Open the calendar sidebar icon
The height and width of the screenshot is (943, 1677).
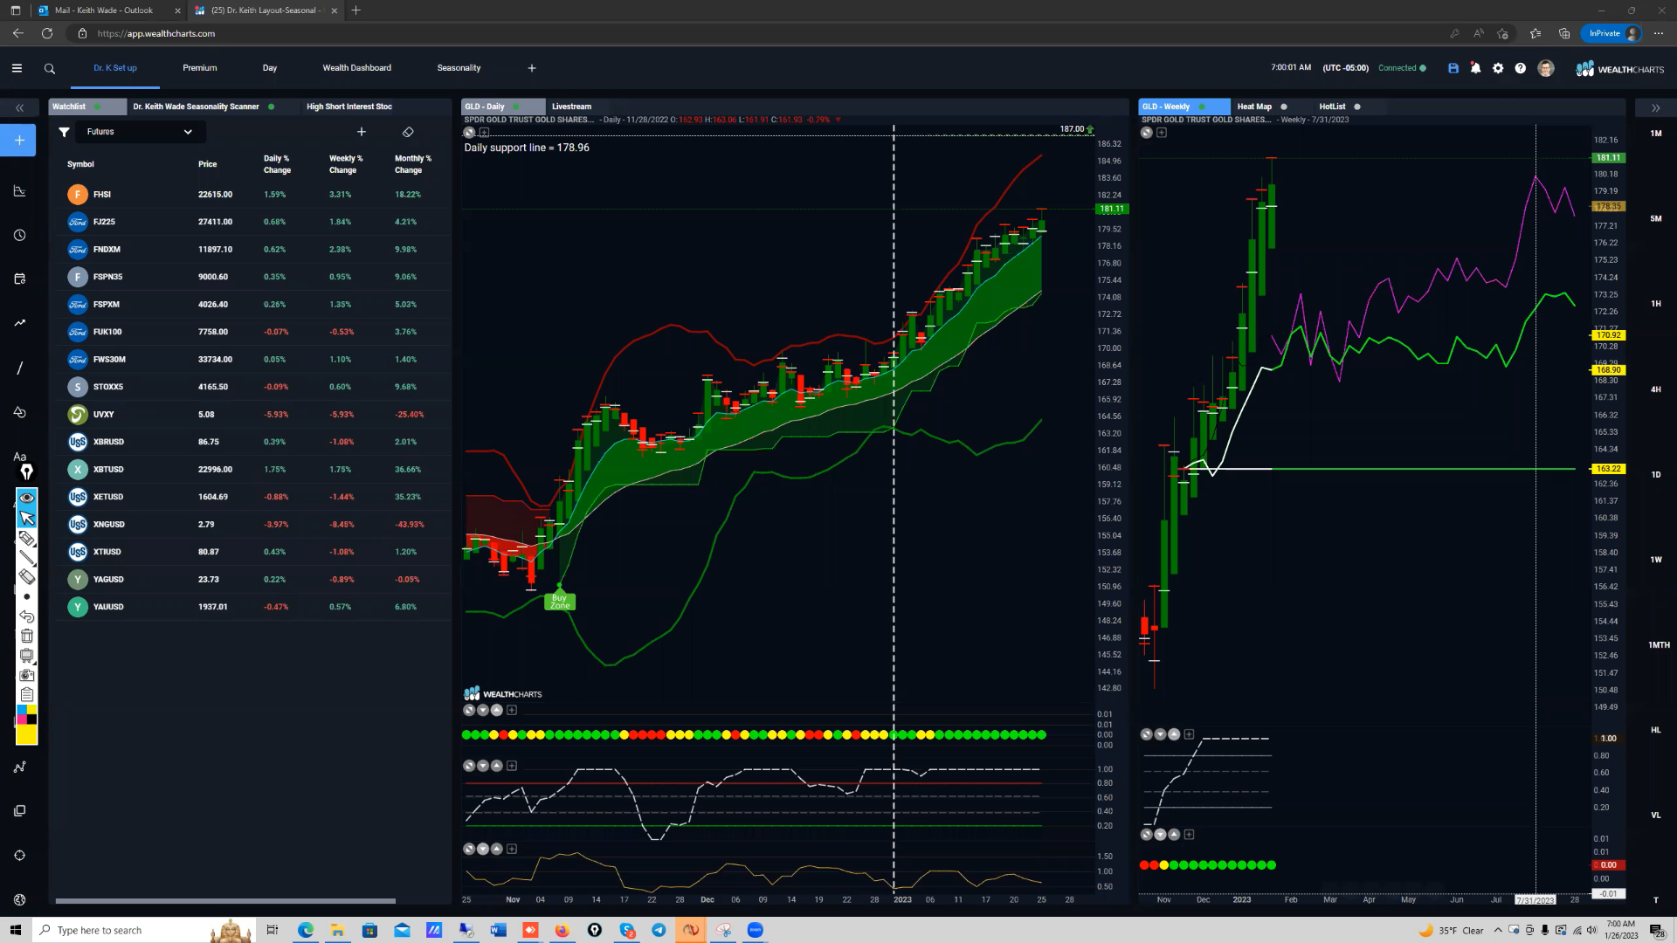[x=19, y=279]
